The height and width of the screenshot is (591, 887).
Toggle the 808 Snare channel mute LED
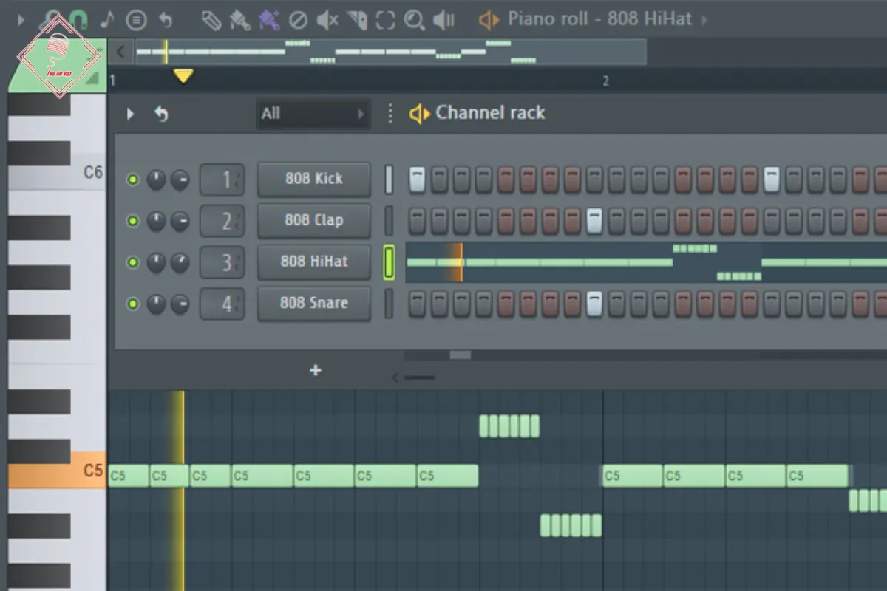133,303
